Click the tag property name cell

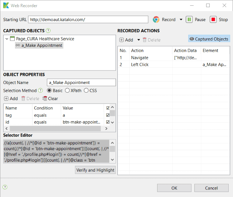click(x=18, y=115)
